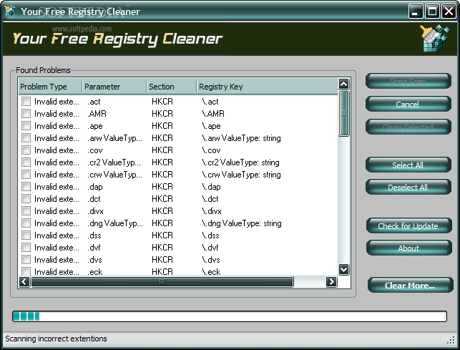Click the horizontal scroll right arrow
Screen dimensions: 460x350
[x=331, y=282]
